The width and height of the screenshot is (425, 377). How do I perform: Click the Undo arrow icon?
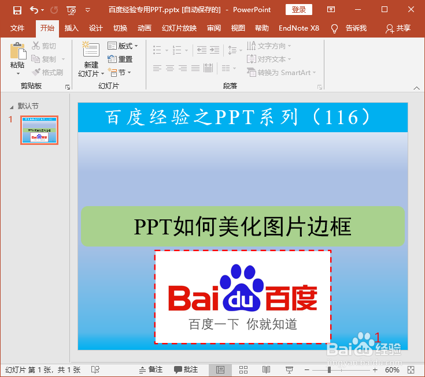[34, 10]
